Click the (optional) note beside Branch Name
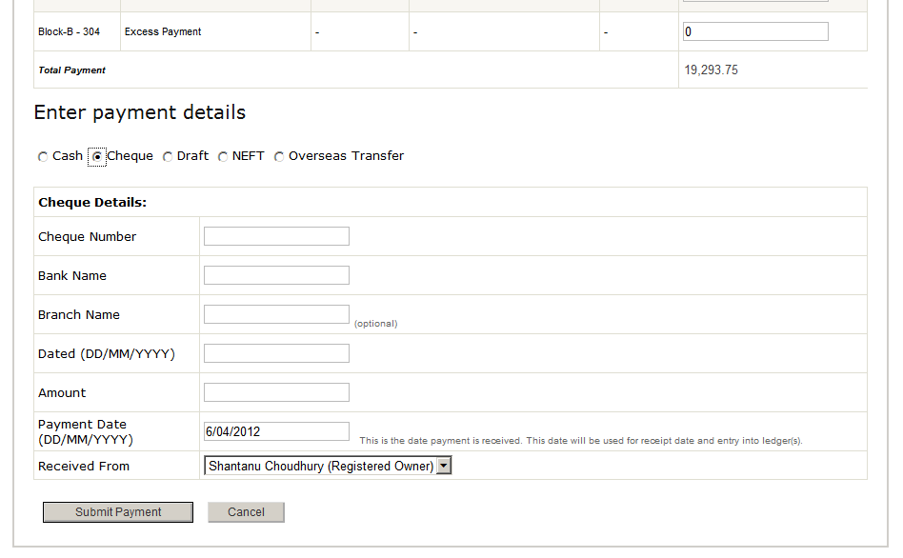 click(x=376, y=324)
